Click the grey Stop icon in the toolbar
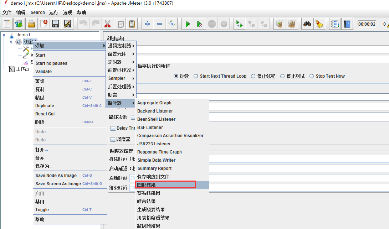389x229 pixels. (x=212, y=24)
